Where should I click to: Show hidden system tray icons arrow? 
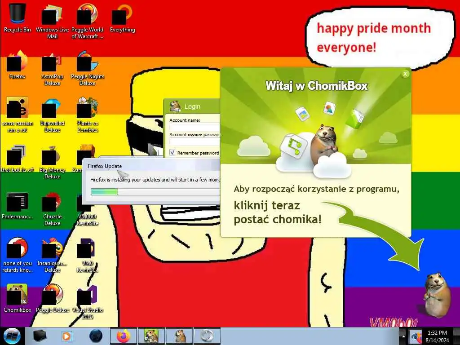coord(403,336)
